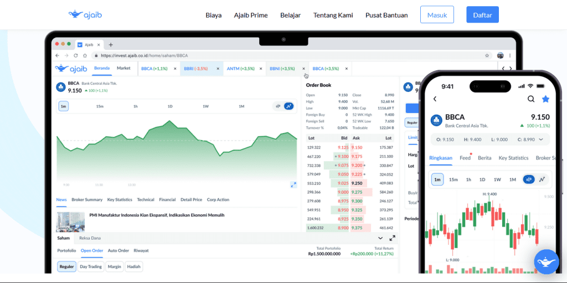
Task: Select the Reksa Dana panel tab
Action: tap(90, 238)
